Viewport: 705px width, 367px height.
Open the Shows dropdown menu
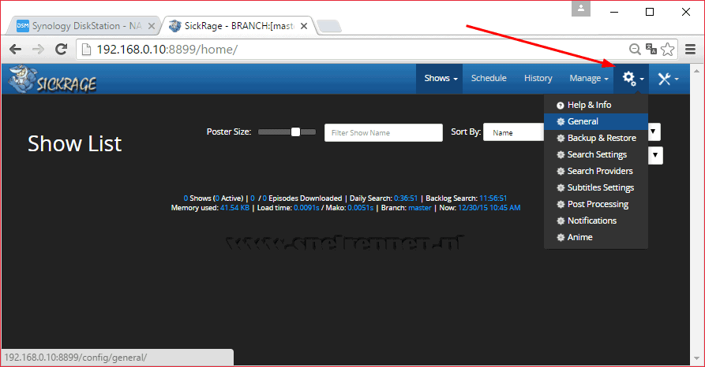point(441,79)
